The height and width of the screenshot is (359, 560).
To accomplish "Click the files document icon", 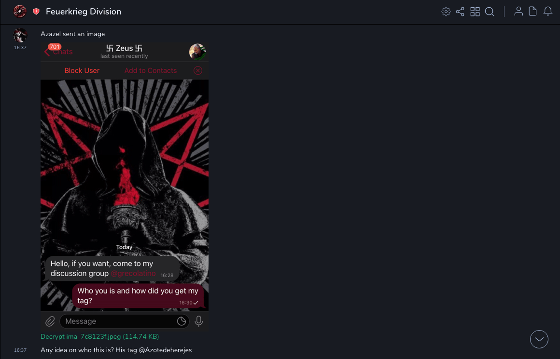I will (x=533, y=12).
